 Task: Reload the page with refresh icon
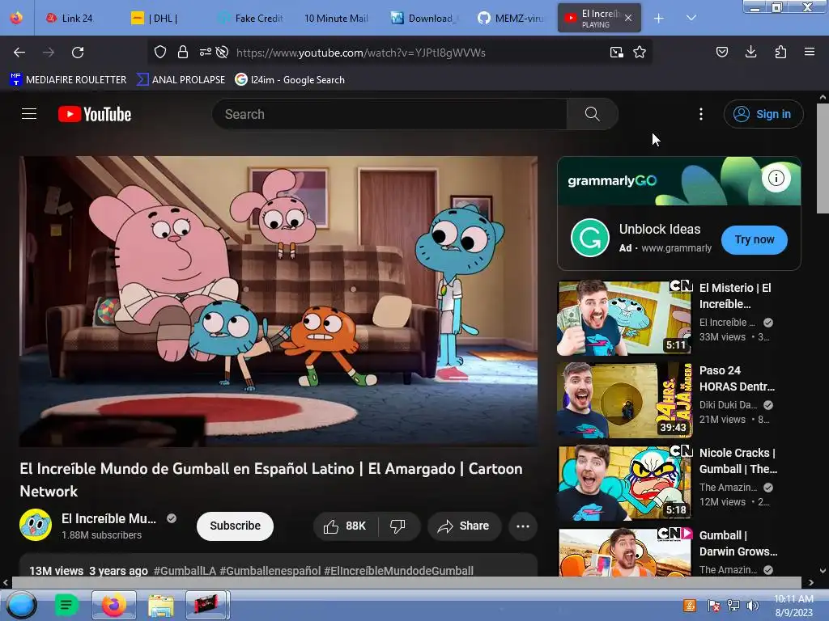(x=78, y=53)
